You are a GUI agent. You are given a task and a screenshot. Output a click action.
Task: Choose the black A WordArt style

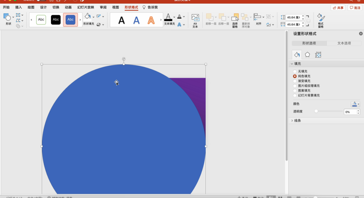[121, 21]
